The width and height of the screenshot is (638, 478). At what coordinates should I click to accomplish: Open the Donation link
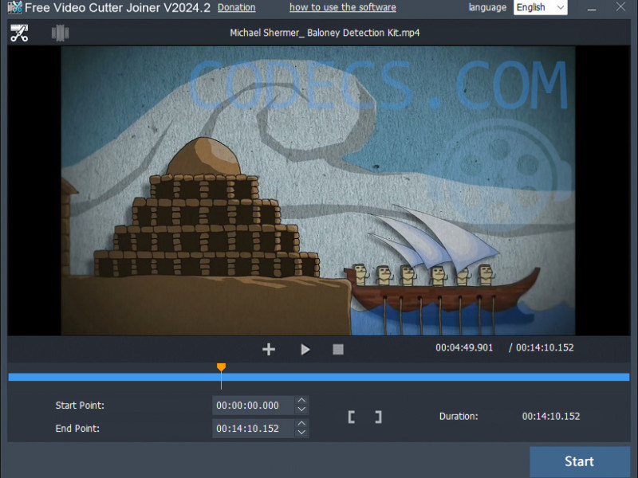click(x=236, y=7)
